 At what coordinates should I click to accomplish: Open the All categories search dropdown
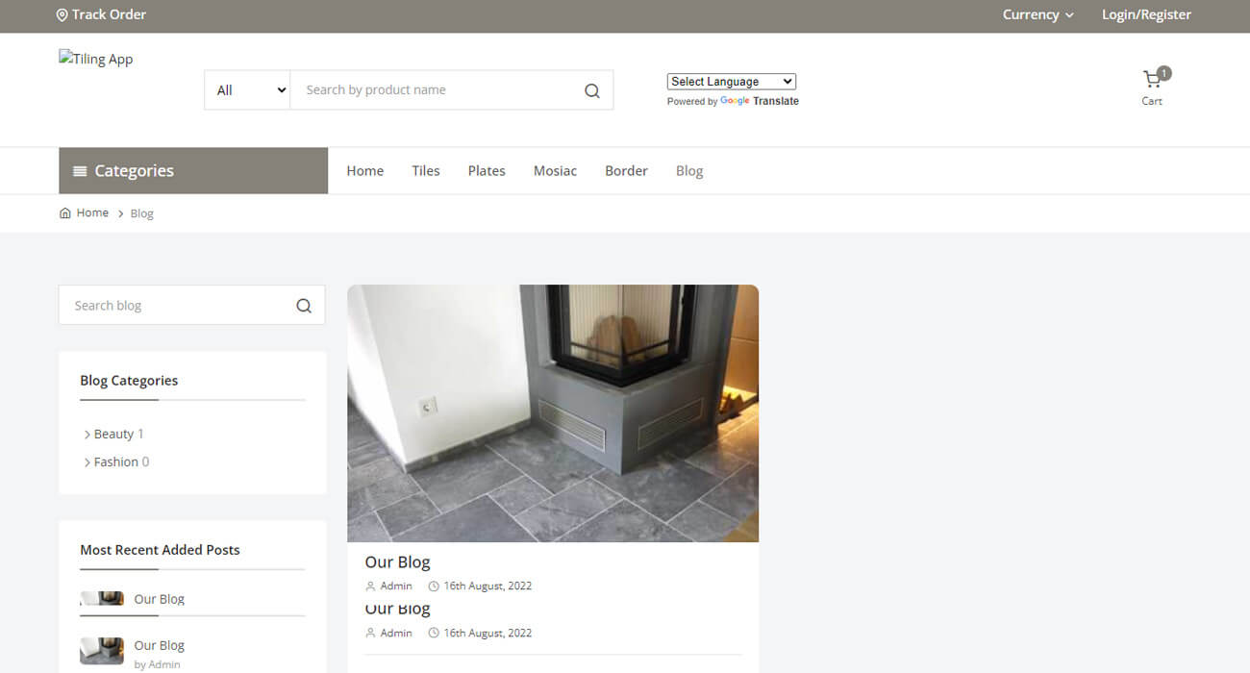pos(247,90)
